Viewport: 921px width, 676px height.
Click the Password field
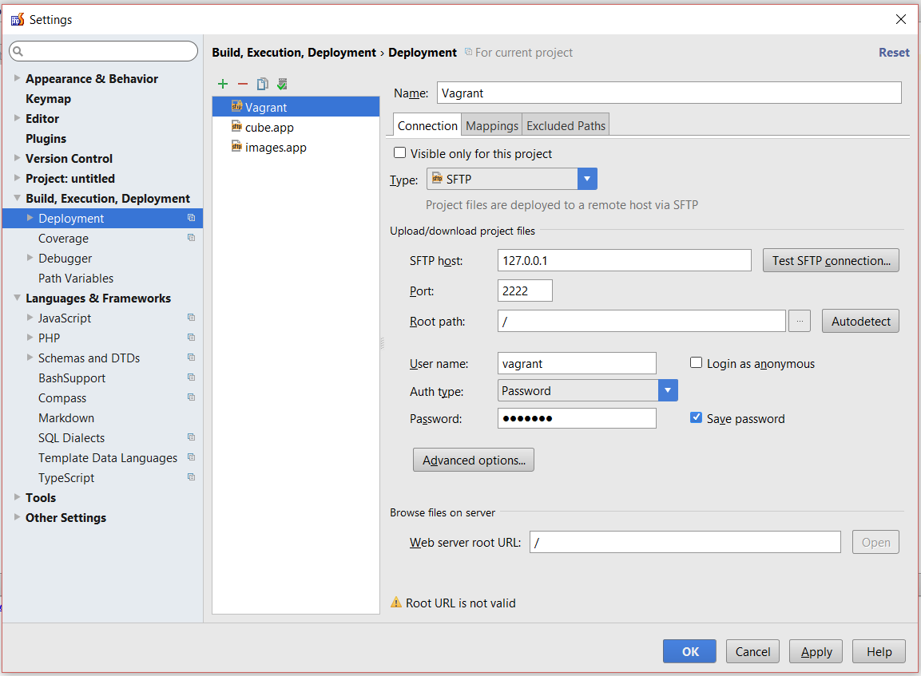[x=577, y=418]
